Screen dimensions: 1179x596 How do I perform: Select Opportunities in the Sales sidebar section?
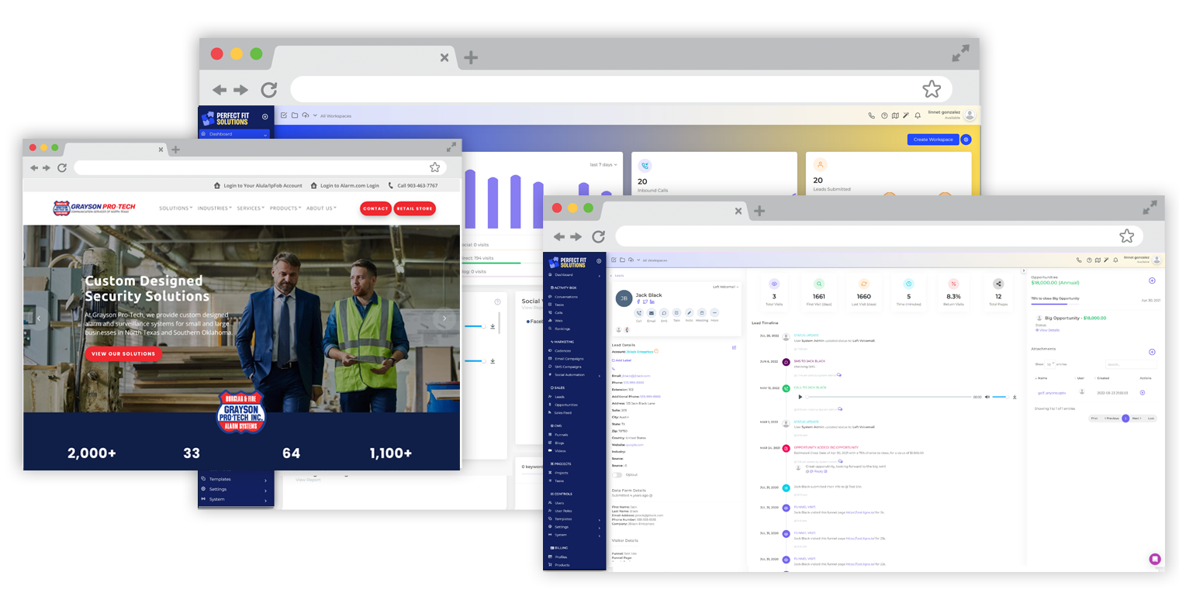[x=566, y=405]
